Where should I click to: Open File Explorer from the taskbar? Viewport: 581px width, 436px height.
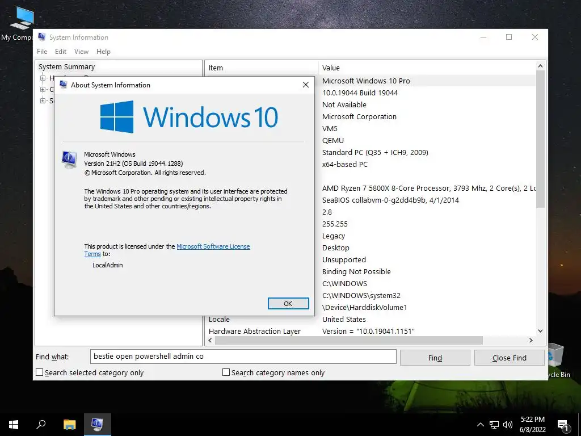tap(69, 425)
